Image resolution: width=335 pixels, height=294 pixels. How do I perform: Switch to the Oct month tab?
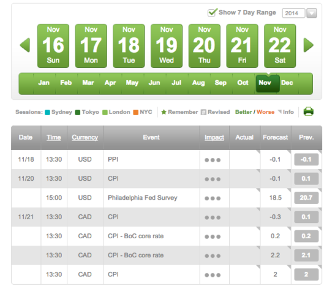[x=243, y=83]
